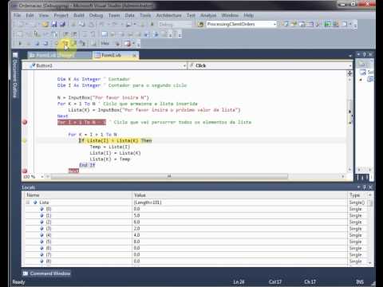383x287 pixels.
Task: Toggle Hex display in debug toolbar
Action: tap(105, 43)
